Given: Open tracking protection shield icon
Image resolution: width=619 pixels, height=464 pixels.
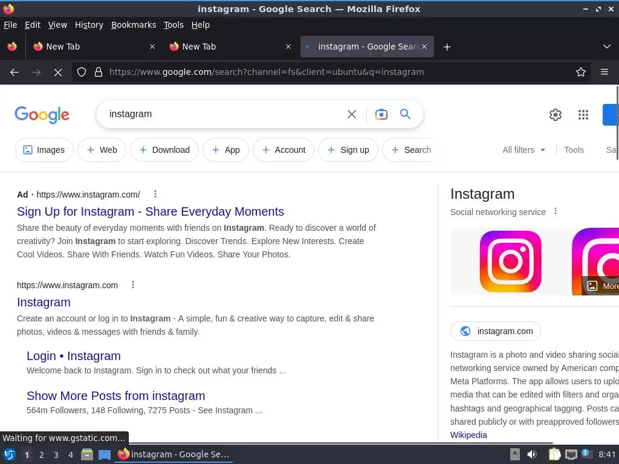Looking at the screenshot, I should click(x=82, y=72).
